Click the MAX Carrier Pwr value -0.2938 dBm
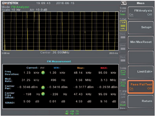Image resolution: width=156 pixels, height=117 pixels. 108,87
